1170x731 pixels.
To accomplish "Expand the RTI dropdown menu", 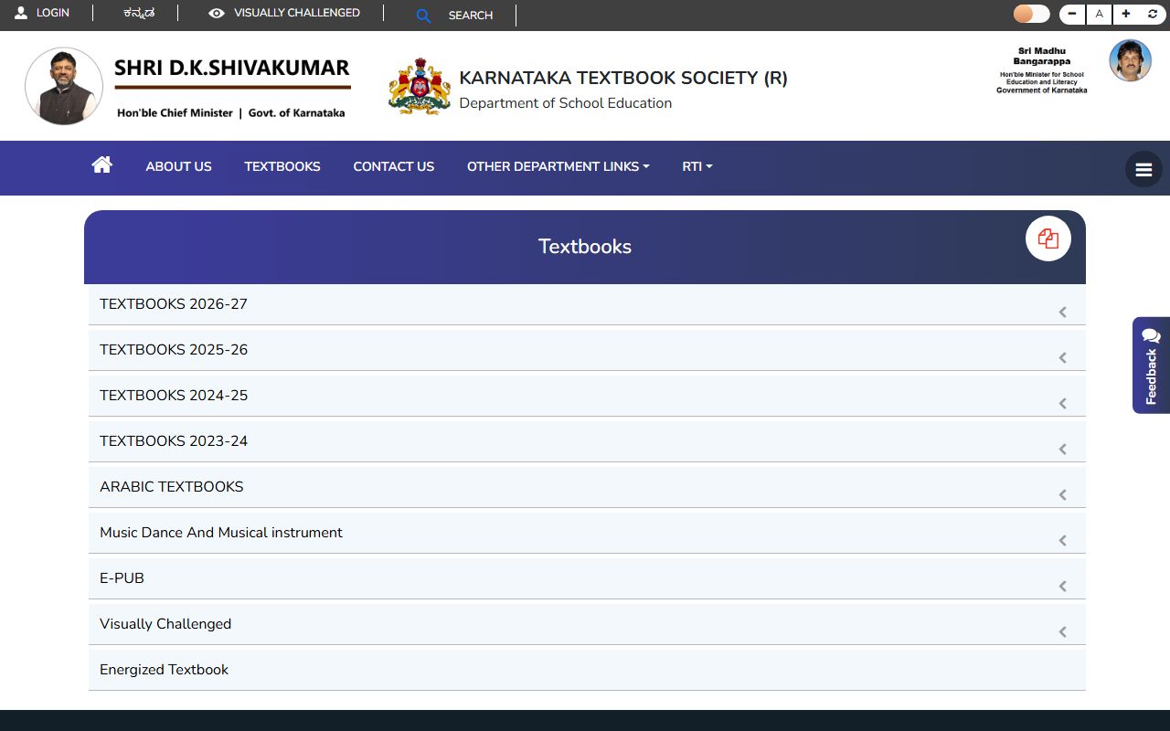I will [697, 166].
